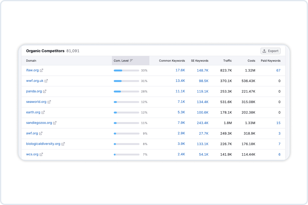Click the upload icon inside the Export button

(264, 51)
